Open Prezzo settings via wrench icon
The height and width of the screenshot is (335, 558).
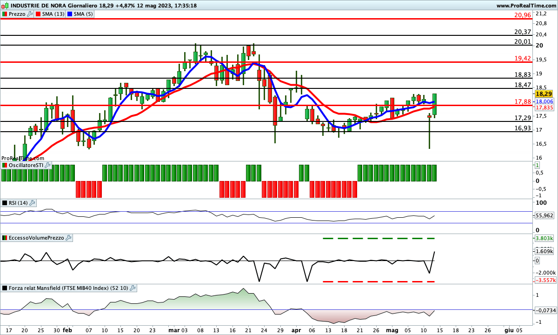pyautogui.click(x=30, y=14)
